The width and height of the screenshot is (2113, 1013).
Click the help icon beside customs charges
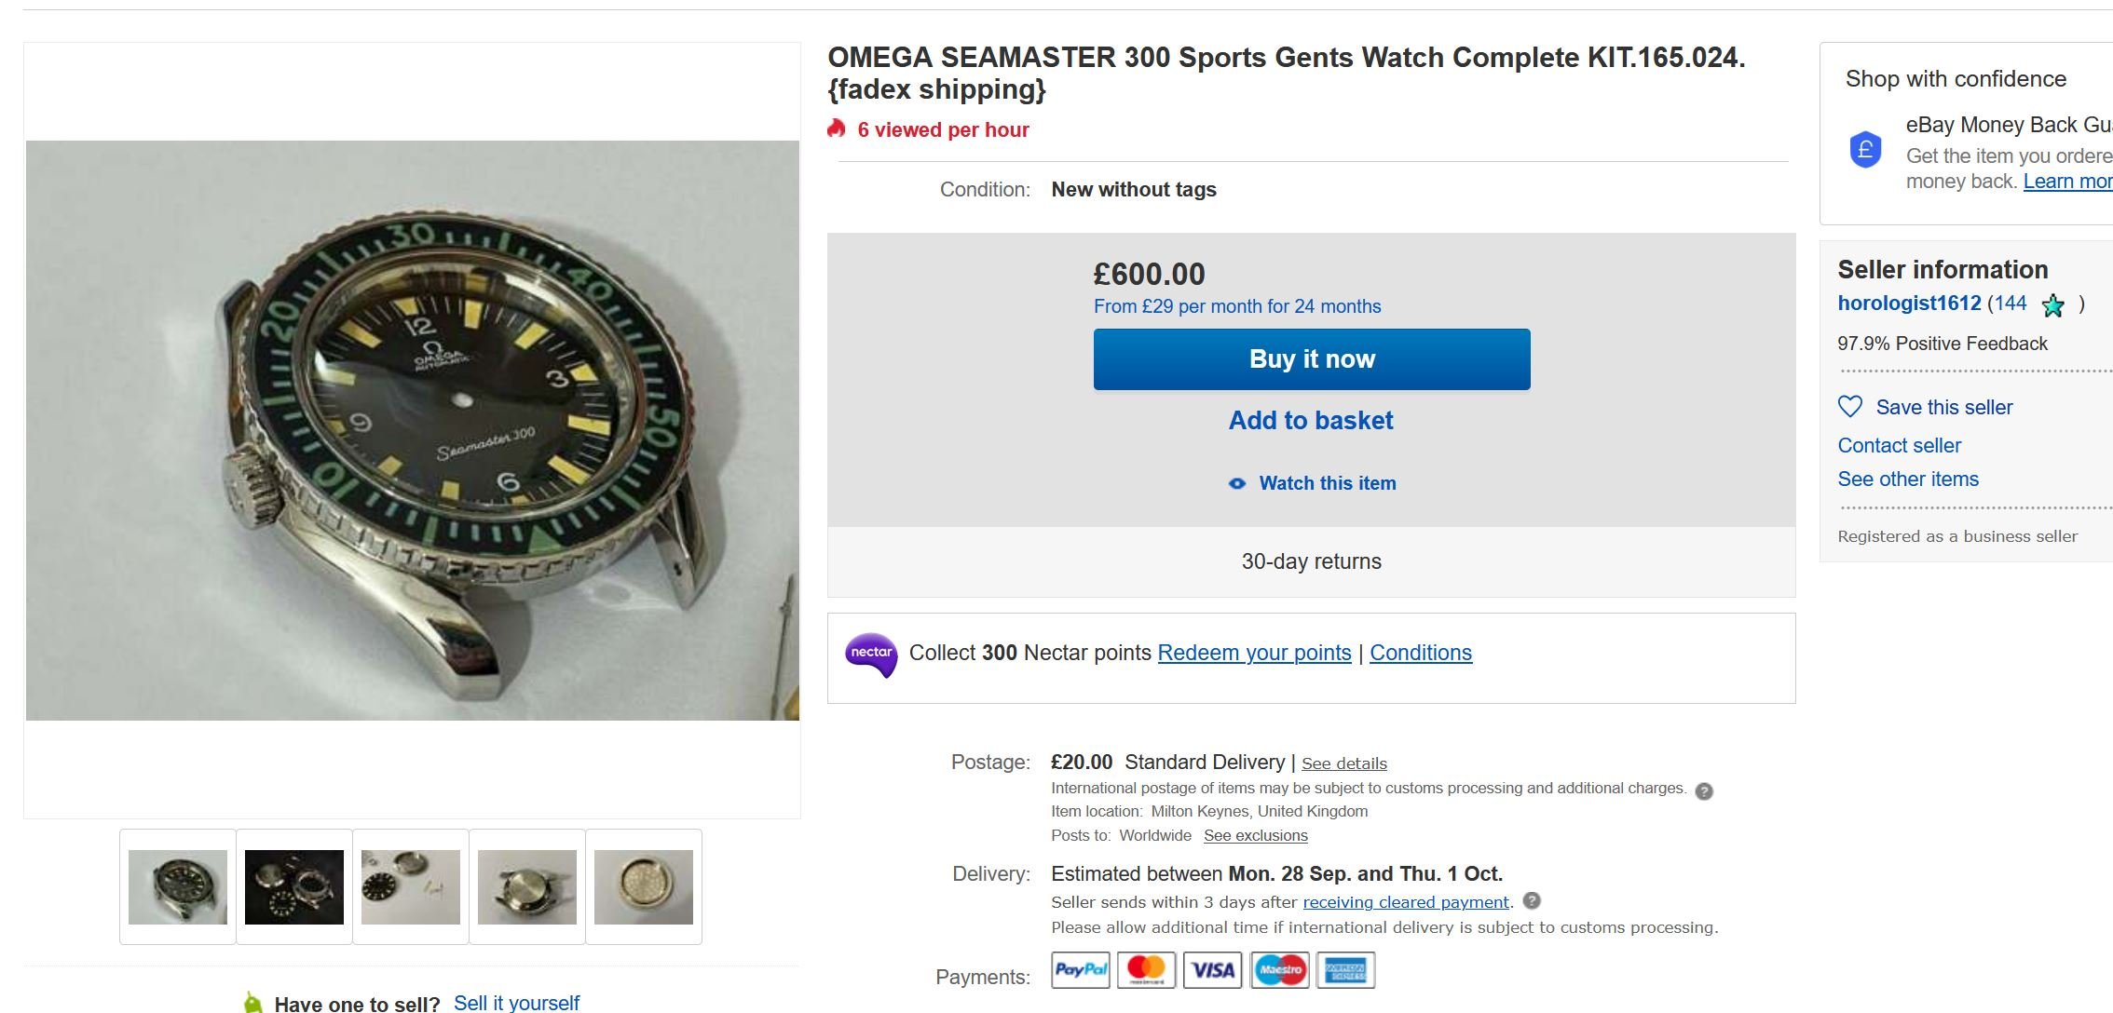pyautogui.click(x=1704, y=791)
